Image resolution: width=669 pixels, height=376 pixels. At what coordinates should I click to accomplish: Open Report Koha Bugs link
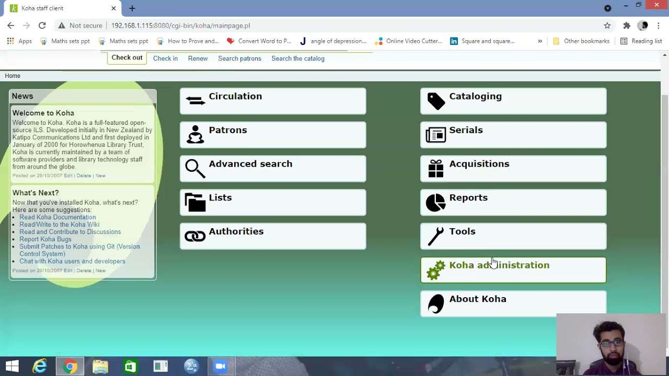click(x=45, y=239)
